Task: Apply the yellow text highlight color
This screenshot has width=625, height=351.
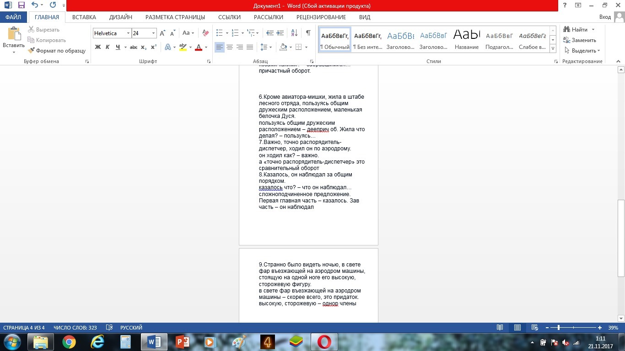Action: [183, 47]
